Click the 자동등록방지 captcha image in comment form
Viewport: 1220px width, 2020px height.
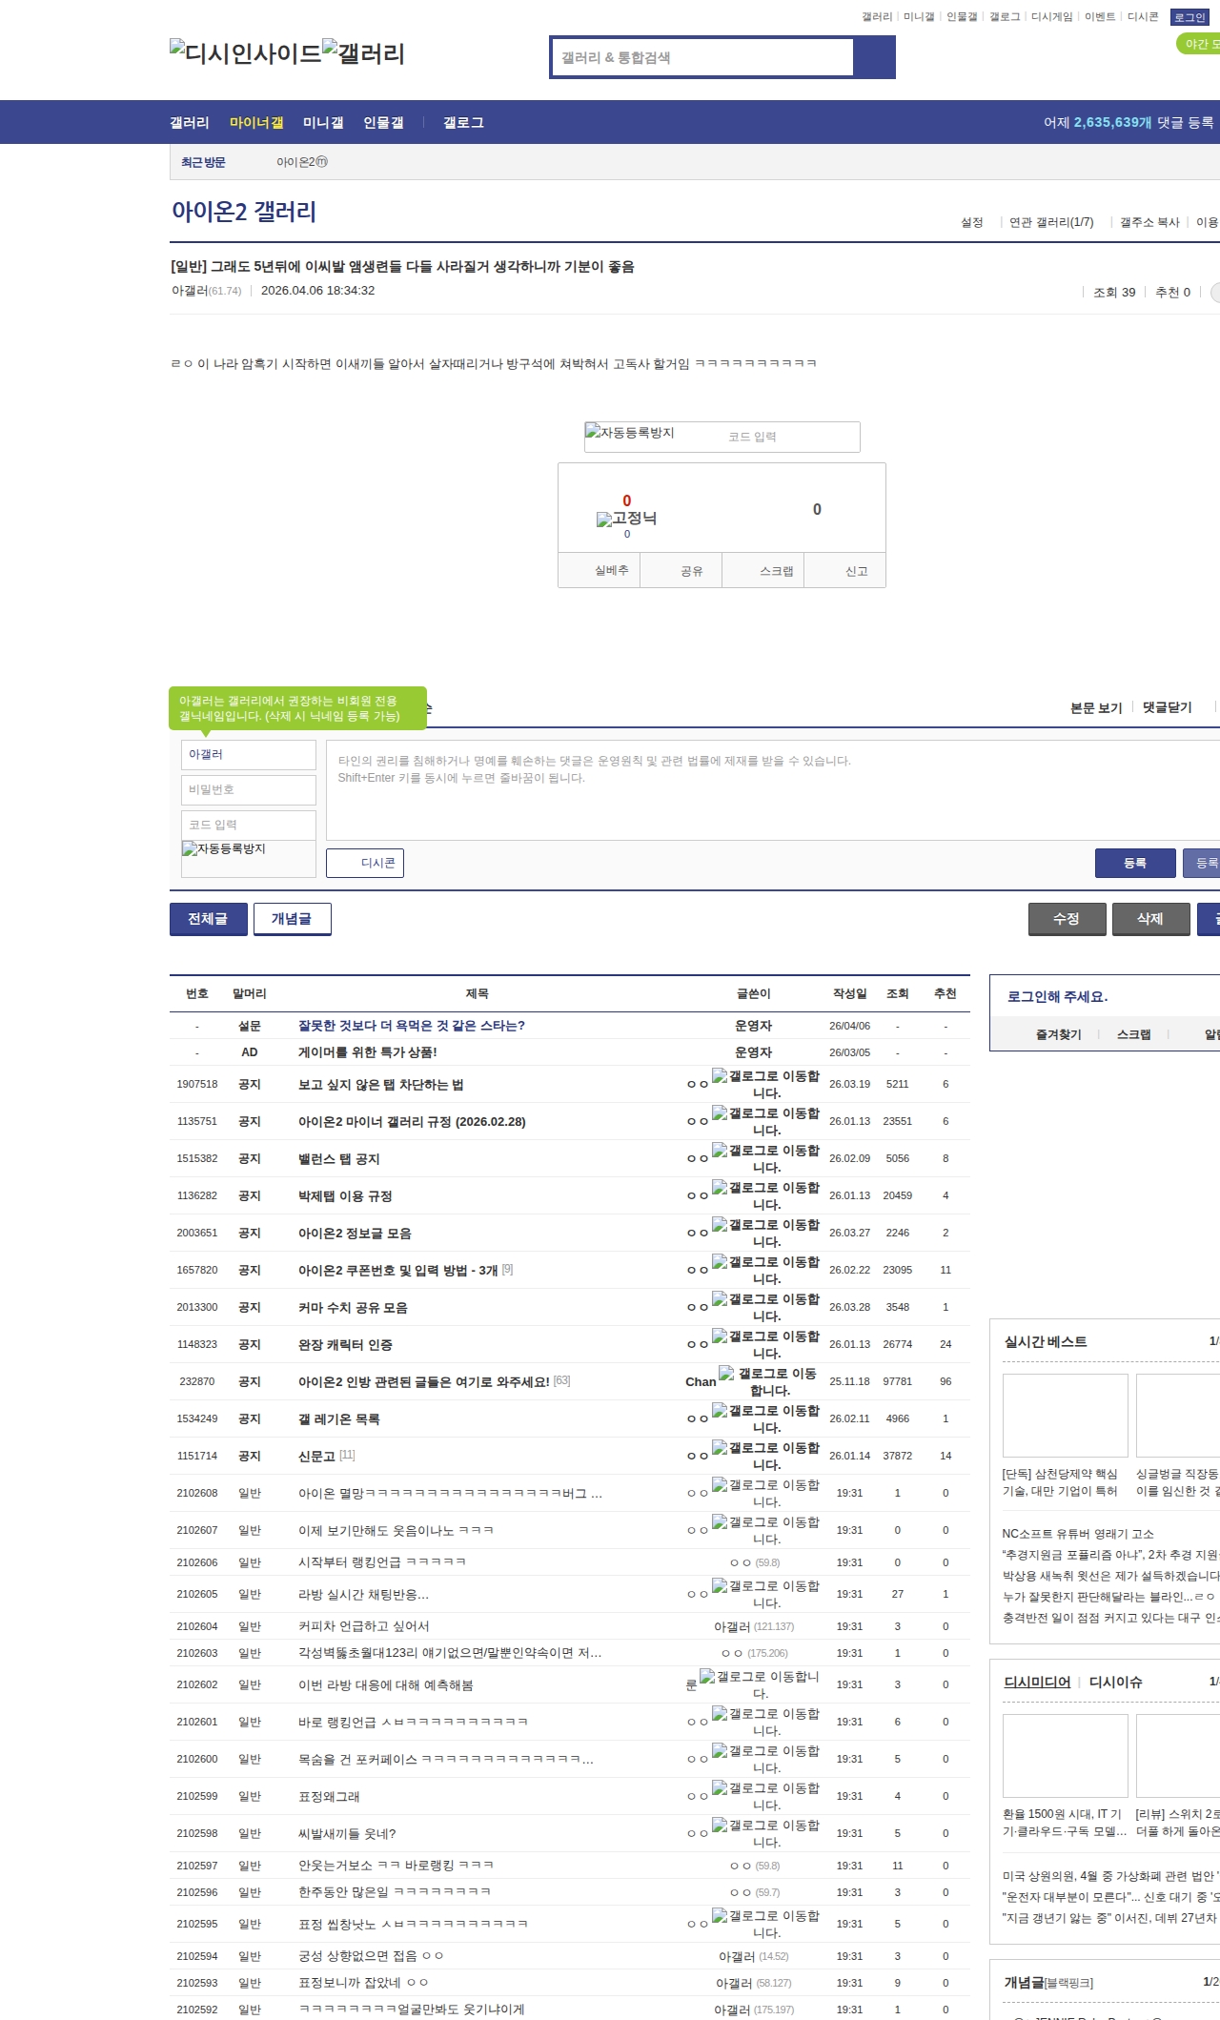tap(224, 849)
